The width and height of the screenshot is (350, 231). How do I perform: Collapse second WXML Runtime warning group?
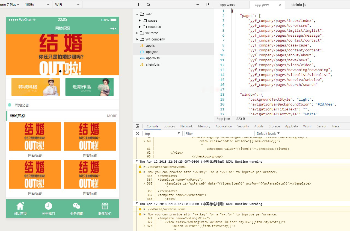137,204
